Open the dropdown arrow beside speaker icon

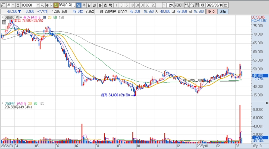(x=51, y=5)
